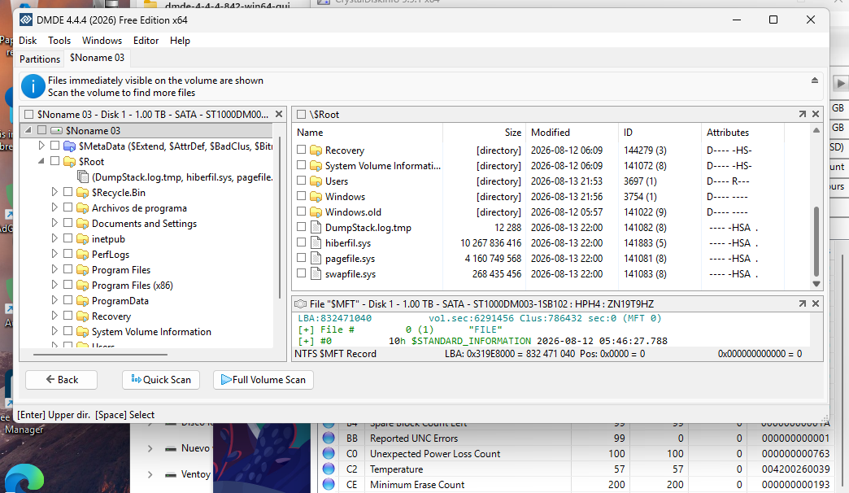Click the blue info icon in the banner
Screen dimensions: 849x493
coord(33,86)
